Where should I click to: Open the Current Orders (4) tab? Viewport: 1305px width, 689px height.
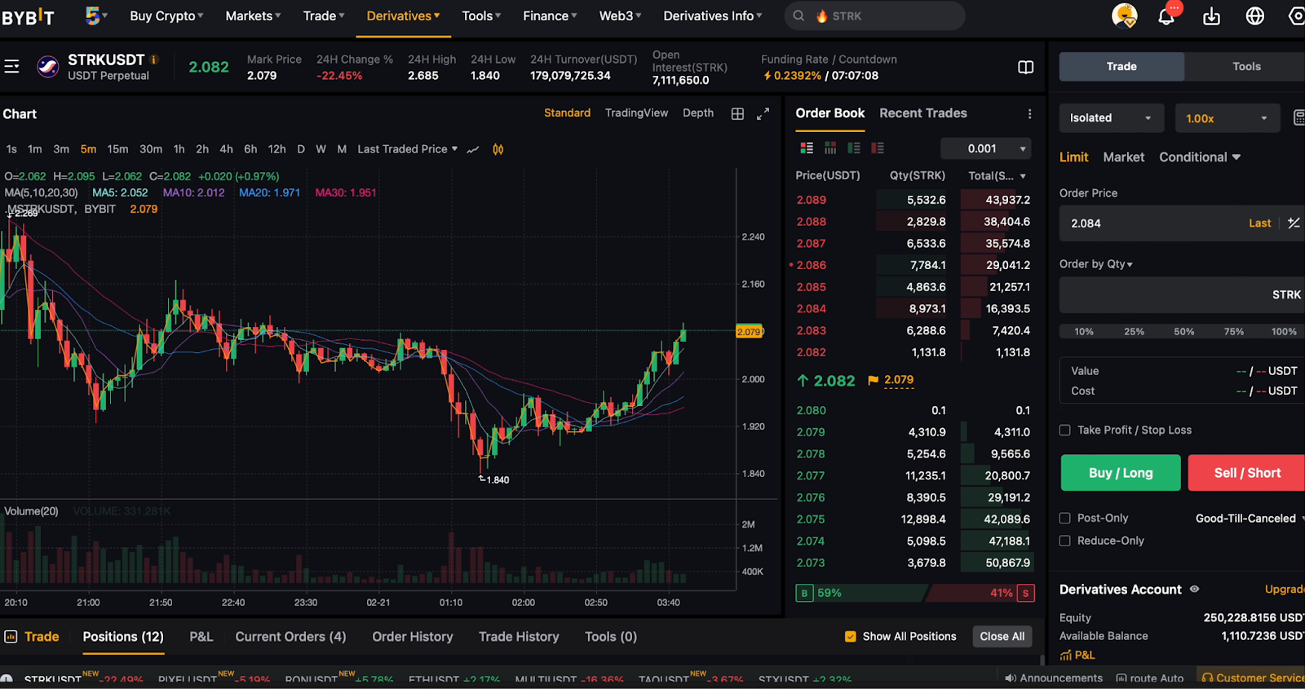tap(290, 637)
